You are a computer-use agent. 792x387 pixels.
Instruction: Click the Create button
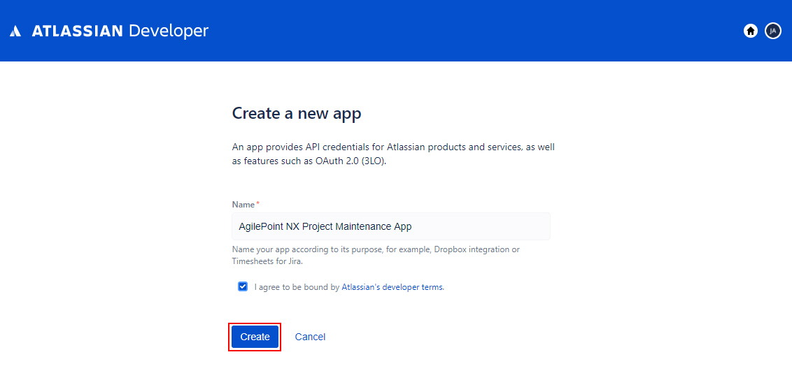pos(255,337)
